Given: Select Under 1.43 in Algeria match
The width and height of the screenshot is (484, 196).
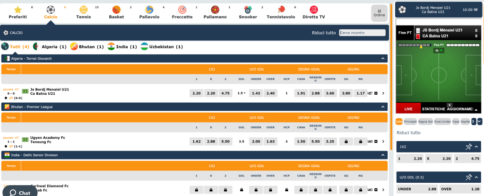Looking at the screenshot, I should pyautogui.click(x=256, y=93).
